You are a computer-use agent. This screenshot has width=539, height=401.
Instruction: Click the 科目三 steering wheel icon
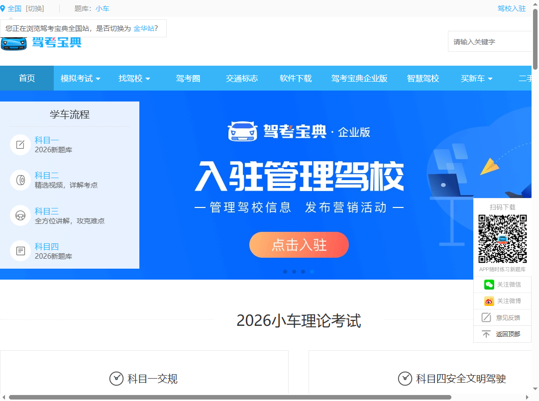point(20,215)
